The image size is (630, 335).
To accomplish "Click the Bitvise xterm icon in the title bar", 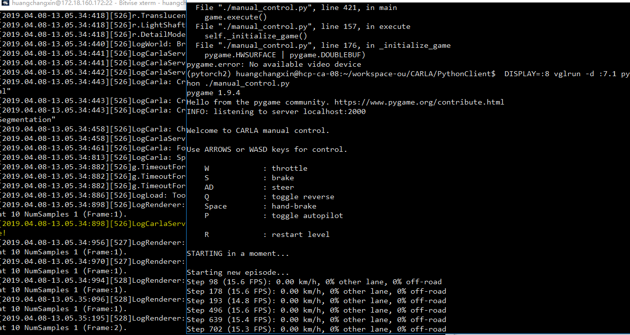I will coord(4,3).
